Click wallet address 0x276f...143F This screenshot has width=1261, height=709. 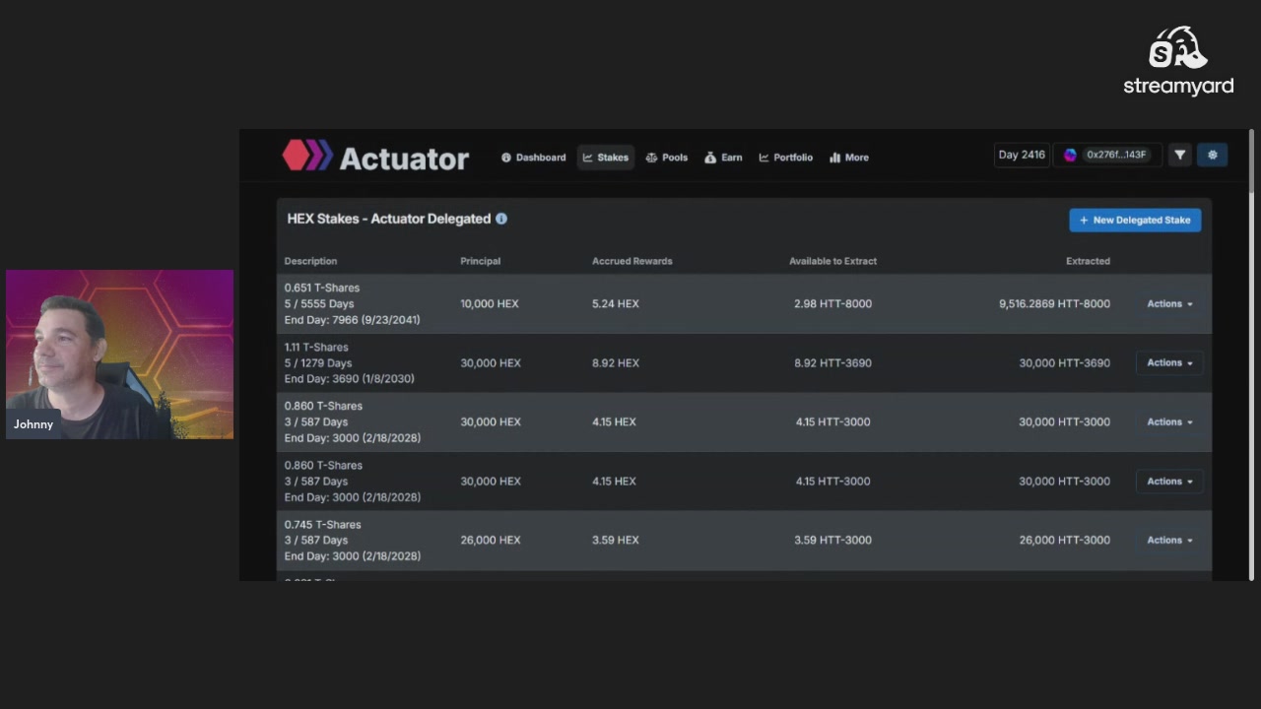pyautogui.click(x=1115, y=155)
